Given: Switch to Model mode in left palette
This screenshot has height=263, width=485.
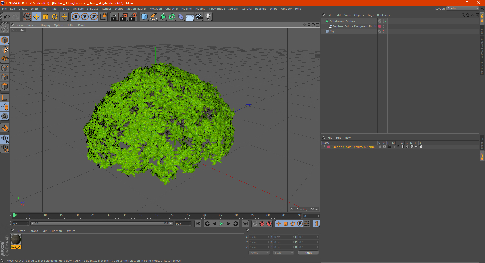Looking at the screenshot, I should (x=5, y=40).
